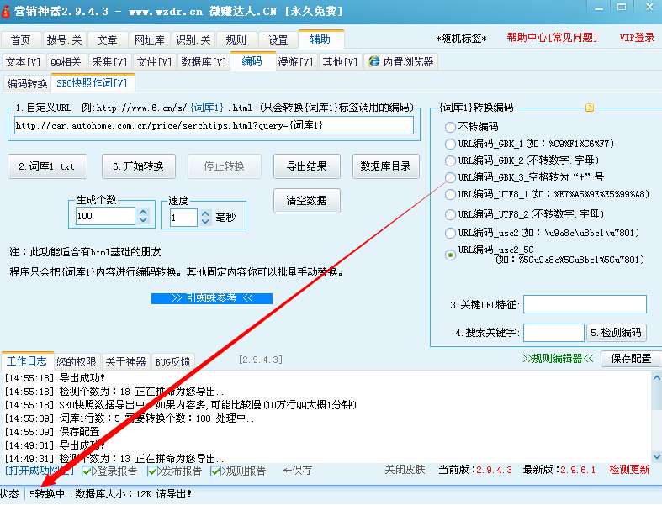Click the 检测更新 link
662x505 pixels.
629,470
